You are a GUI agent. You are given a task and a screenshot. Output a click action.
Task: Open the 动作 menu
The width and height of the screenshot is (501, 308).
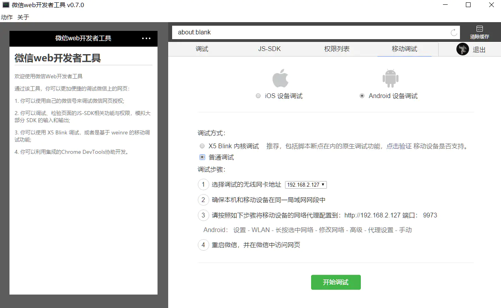point(7,17)
